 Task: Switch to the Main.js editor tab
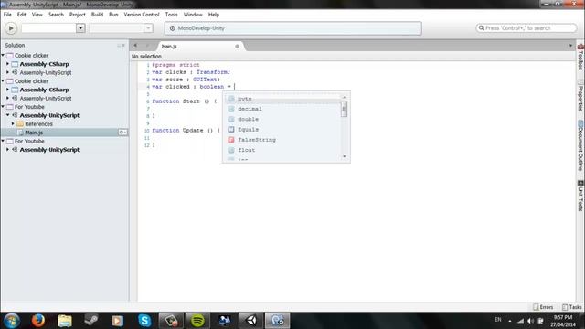169,47
